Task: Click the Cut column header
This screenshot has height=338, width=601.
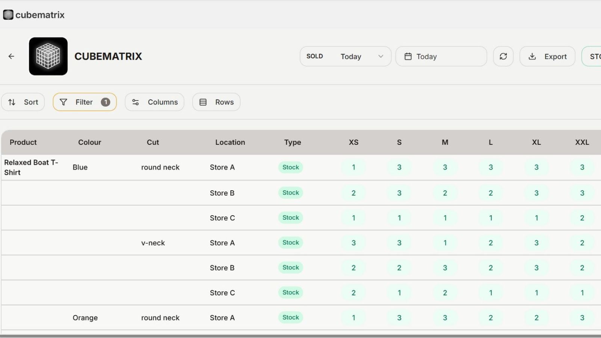Action: point(153,142)
